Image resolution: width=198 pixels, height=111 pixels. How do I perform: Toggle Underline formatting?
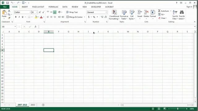tap(23, 17)
